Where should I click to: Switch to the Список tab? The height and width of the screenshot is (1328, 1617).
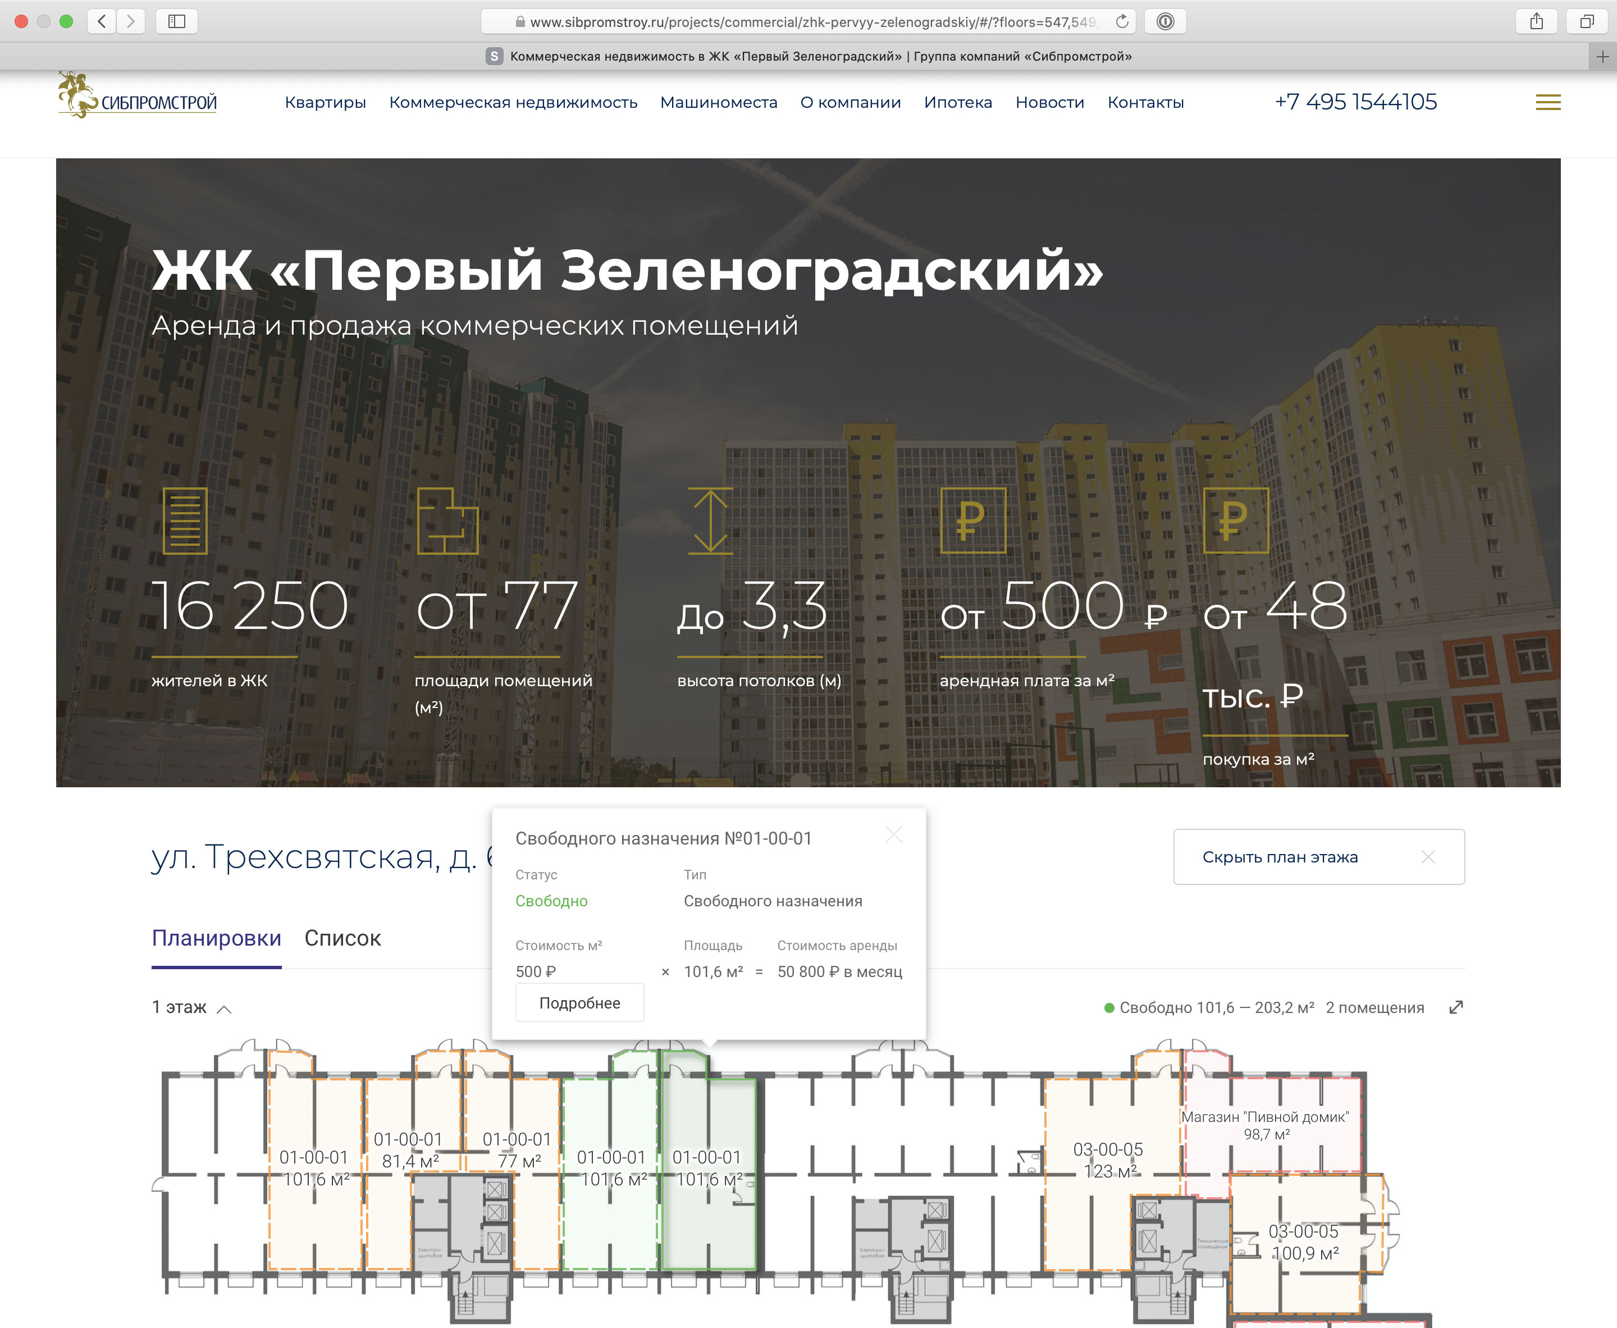coord(342,939)
